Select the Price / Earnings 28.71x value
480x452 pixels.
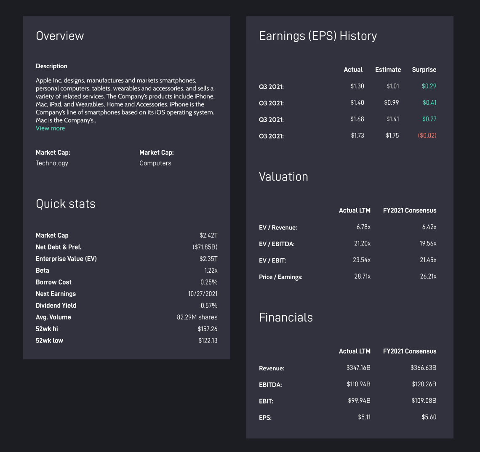(x=363, y=277)
